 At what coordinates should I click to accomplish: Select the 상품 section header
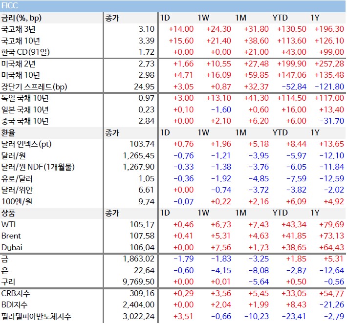pos(8,213)
